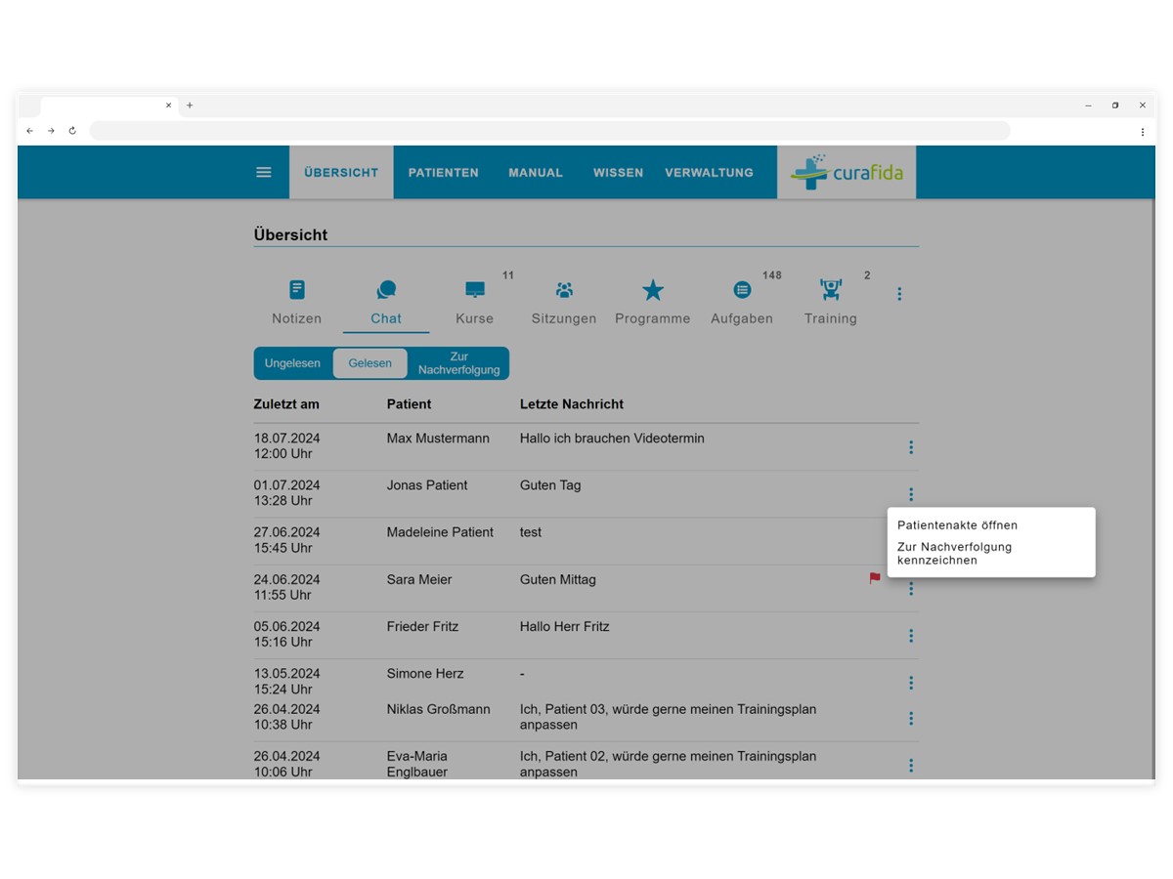Open the hamburger navigation menu
The width and height of the screenshot is (1173, 879).
[263, 172]
